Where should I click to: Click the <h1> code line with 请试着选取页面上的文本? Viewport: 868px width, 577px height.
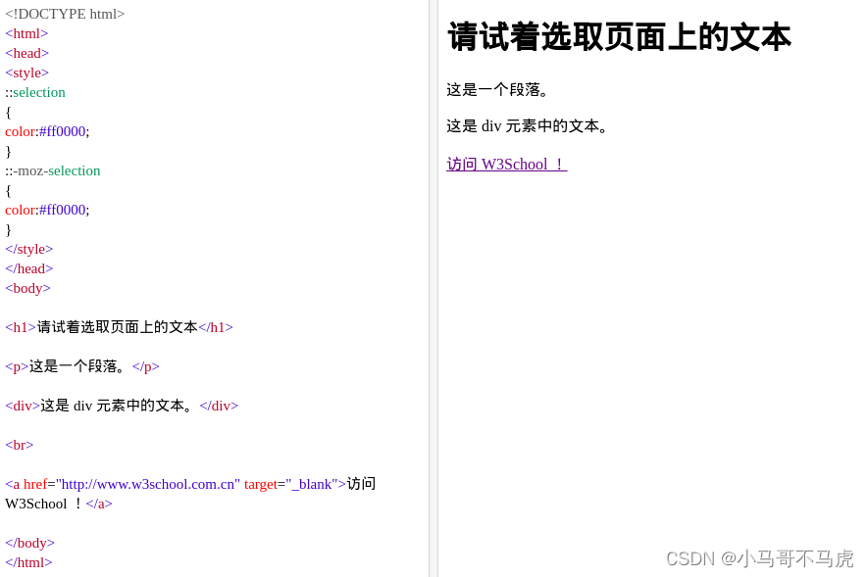(x=119, y=327)
